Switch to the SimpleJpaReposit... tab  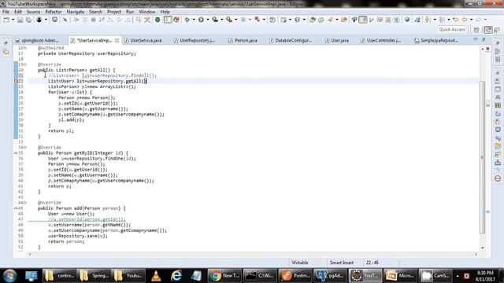point(436,40)
